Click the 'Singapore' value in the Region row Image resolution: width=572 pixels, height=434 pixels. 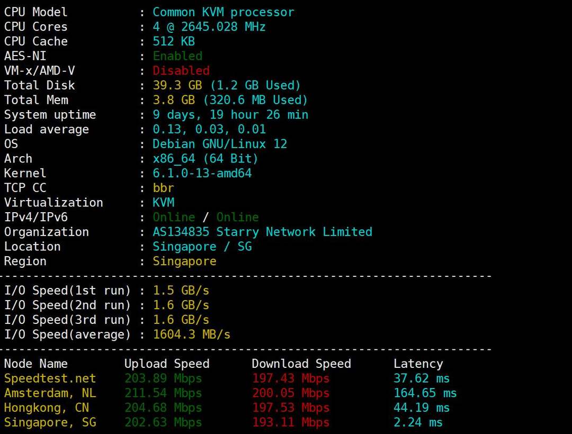184,261
